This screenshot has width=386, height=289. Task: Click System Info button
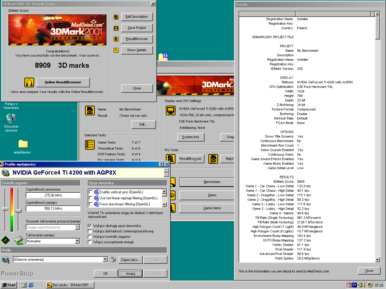coord(191,137)
